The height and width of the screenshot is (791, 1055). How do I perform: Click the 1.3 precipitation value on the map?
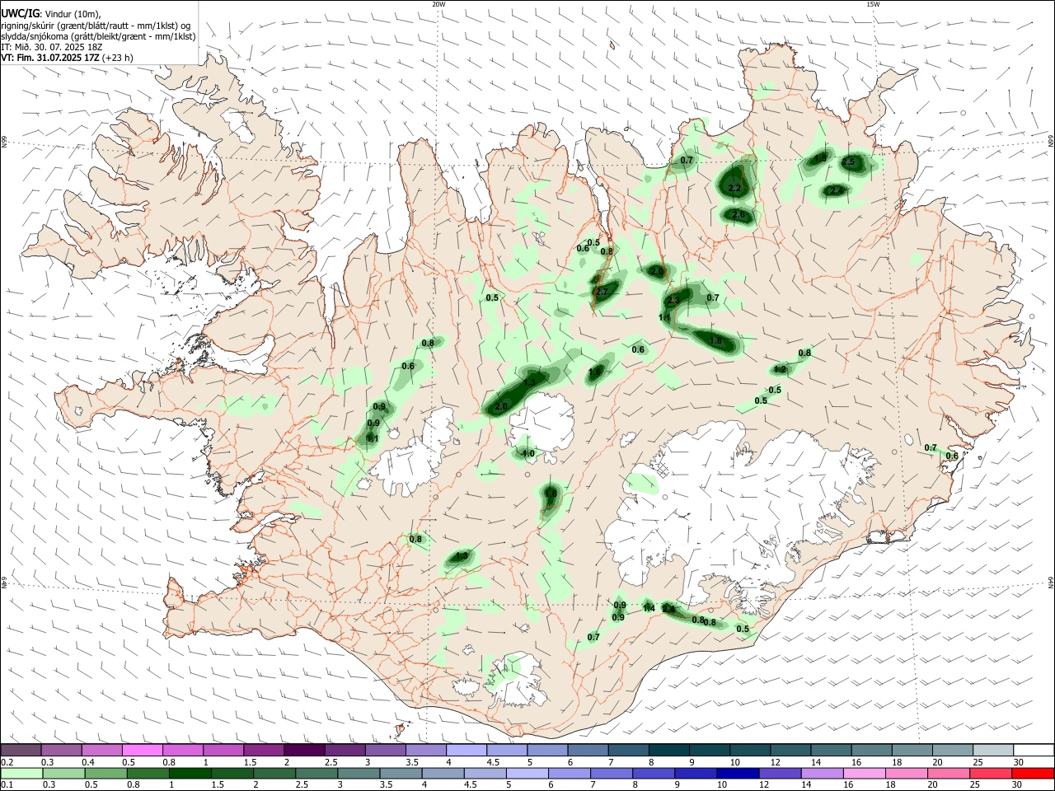pos(530,382)
